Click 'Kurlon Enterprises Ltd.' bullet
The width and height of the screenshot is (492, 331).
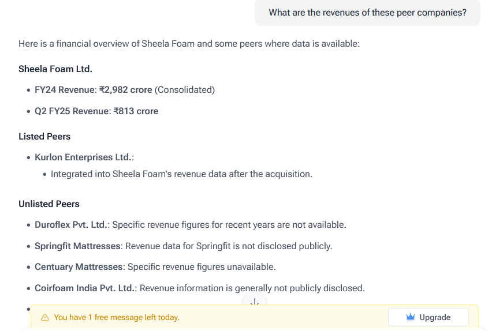pos(84,157)
